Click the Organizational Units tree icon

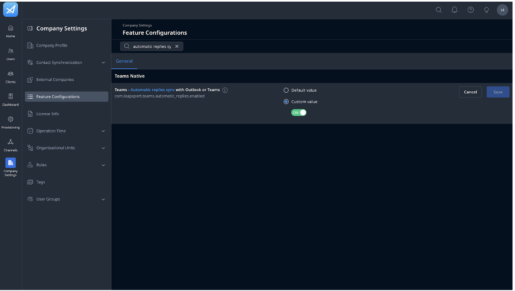30,148
